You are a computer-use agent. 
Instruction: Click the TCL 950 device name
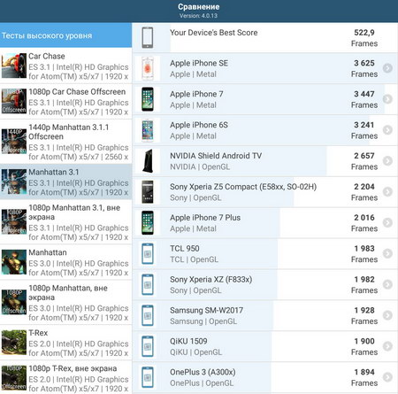tap(185, 249)
